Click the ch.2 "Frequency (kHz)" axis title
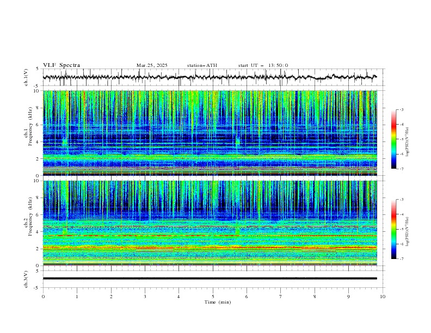 pos(30,216)
